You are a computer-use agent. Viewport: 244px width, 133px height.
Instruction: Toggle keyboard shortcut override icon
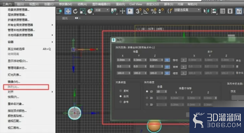[x=130, y=11]
